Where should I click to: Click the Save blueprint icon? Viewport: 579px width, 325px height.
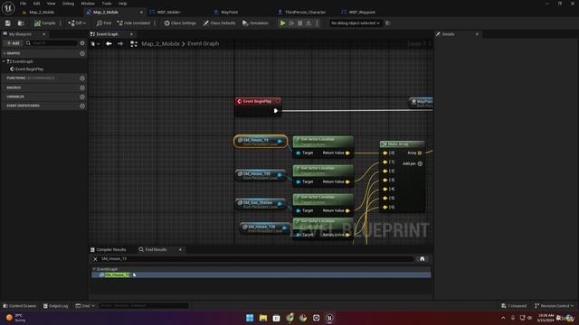click(8, 23)
